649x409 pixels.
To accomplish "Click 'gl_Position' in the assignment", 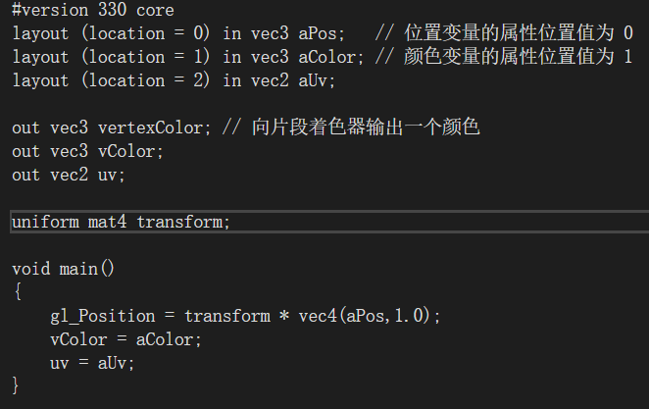I will (x=103, y=316).
